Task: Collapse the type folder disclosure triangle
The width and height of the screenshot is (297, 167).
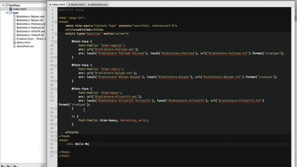Action: [x=7, y=13]
